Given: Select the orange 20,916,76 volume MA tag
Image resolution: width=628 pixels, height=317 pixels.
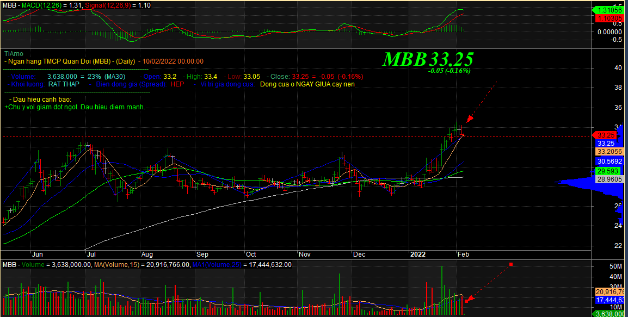Looking at the screenshot, I should [x=610, y=292].
